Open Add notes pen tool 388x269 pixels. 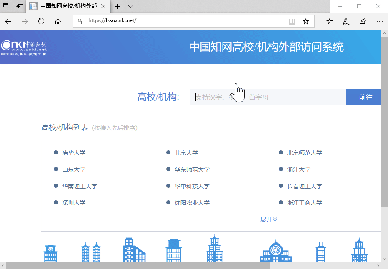pos(346,22)
